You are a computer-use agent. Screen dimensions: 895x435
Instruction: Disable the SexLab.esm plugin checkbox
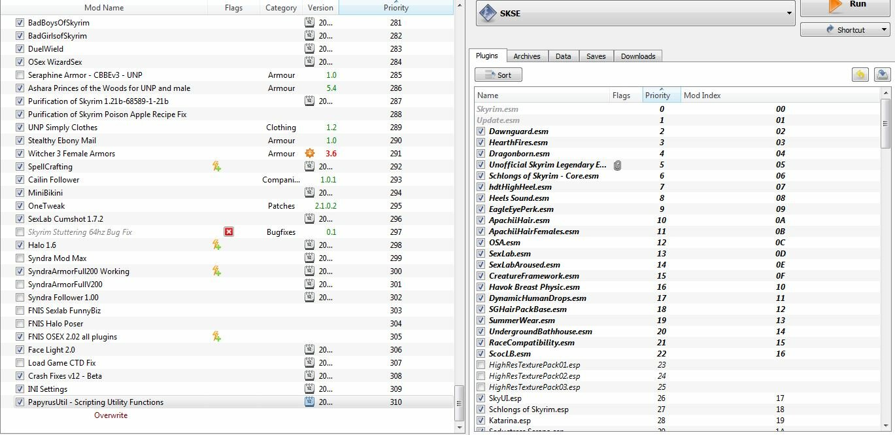pyautogui.click(x=481, y=254)
